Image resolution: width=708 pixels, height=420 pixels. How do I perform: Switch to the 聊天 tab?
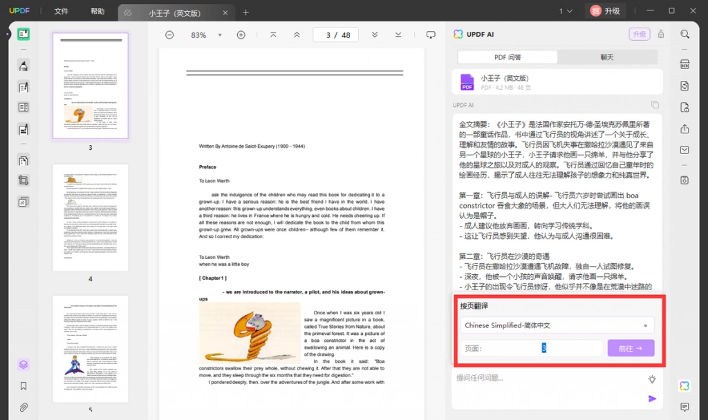coord(607,57)
